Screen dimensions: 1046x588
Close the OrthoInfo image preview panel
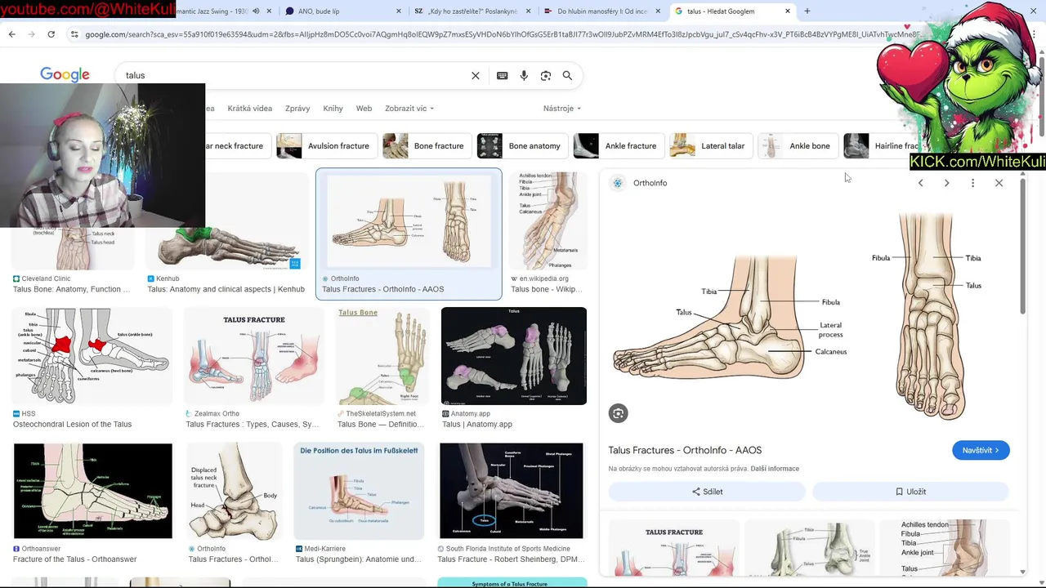coord(999,183)
